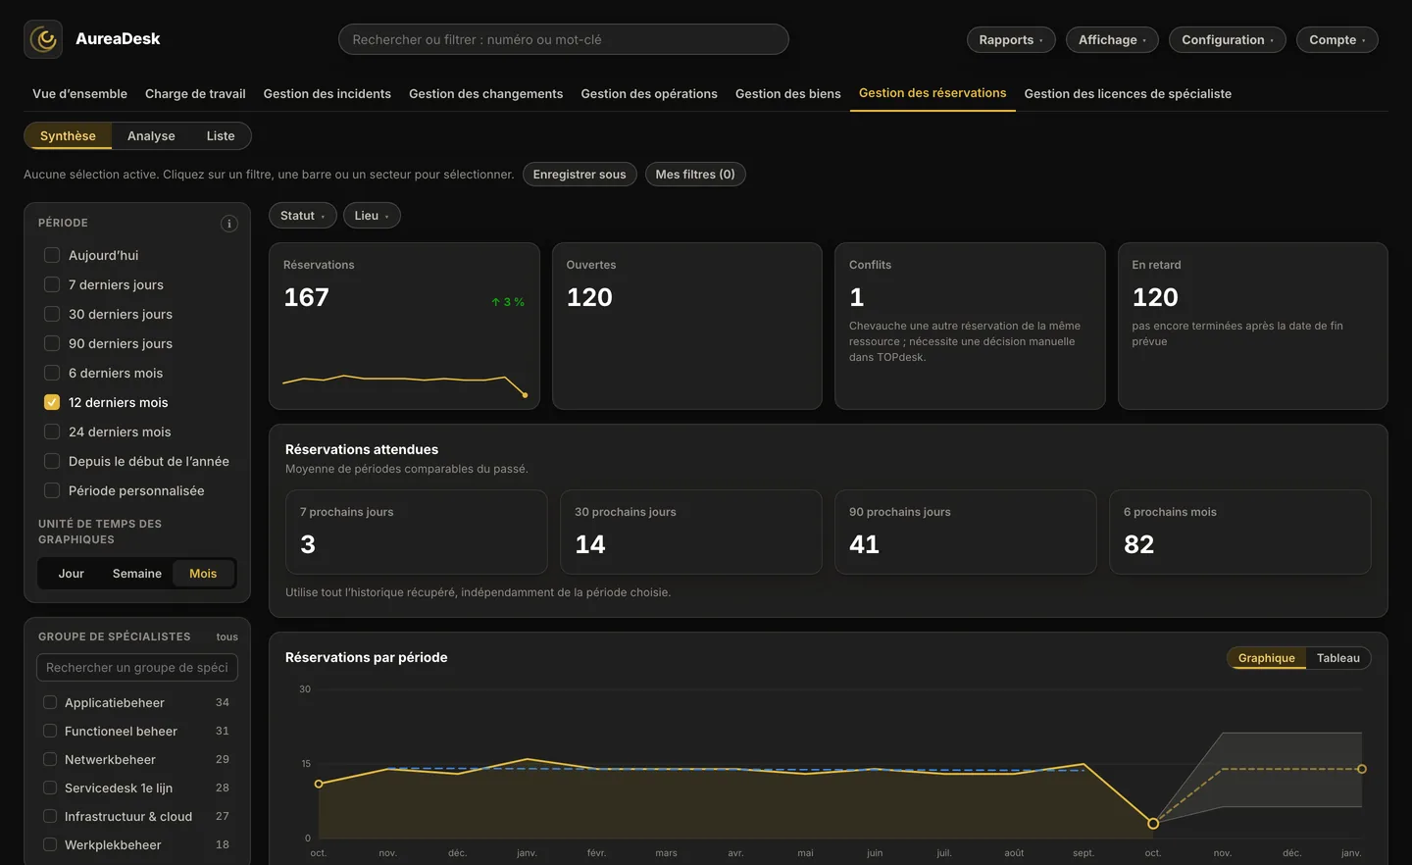1412x865 pixels.
Task: Click the 'tous' link in specialist groups
Action: [x=227, y=637]
